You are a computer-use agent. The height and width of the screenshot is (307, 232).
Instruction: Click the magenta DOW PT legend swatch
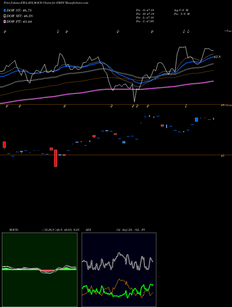pyautogui.click(x=5, y=21)
